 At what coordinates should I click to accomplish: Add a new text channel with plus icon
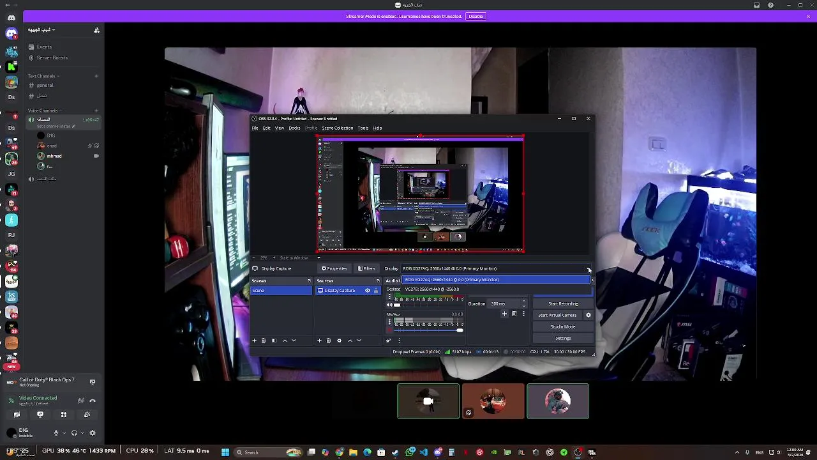coord(96,76)
